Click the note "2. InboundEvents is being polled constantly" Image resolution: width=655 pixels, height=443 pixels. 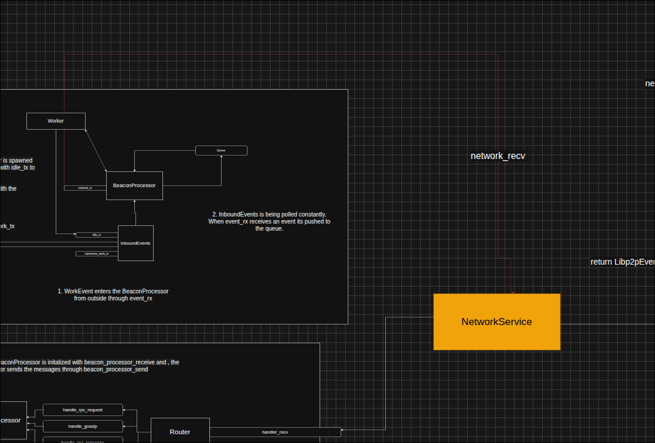269,222
